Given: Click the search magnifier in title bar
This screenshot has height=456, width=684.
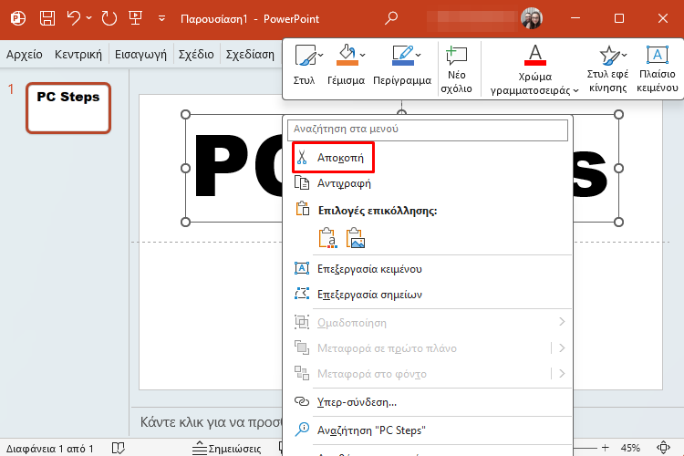Looking at the screenshot, I should coord(391,18).
